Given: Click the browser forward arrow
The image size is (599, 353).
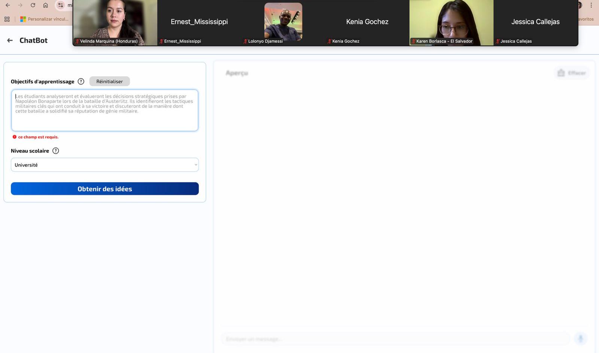Looking at the screenshot, I should (x=20, y=5).
